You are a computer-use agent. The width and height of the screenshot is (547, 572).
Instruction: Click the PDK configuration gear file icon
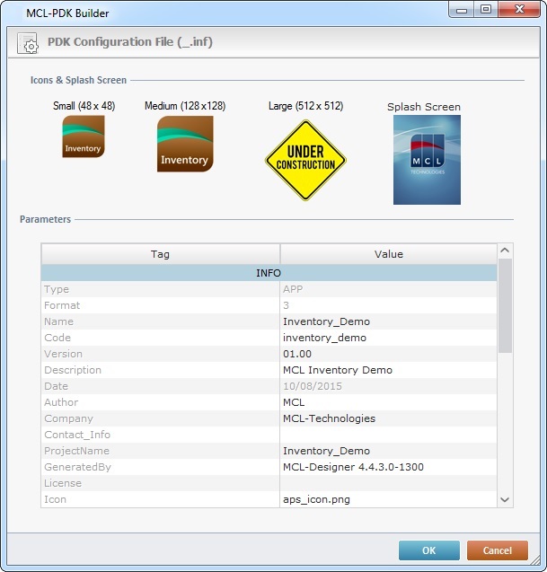coord(29,42)
